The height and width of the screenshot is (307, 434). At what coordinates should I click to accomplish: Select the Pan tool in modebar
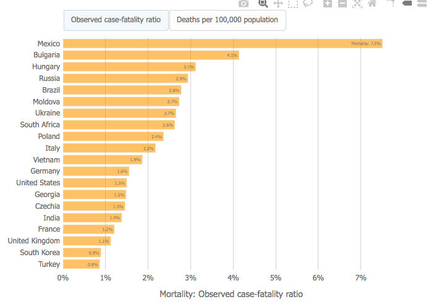pos(278,4)
